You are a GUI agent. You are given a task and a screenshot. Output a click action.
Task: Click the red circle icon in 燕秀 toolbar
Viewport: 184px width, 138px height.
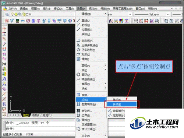click(x=28, y=21)
